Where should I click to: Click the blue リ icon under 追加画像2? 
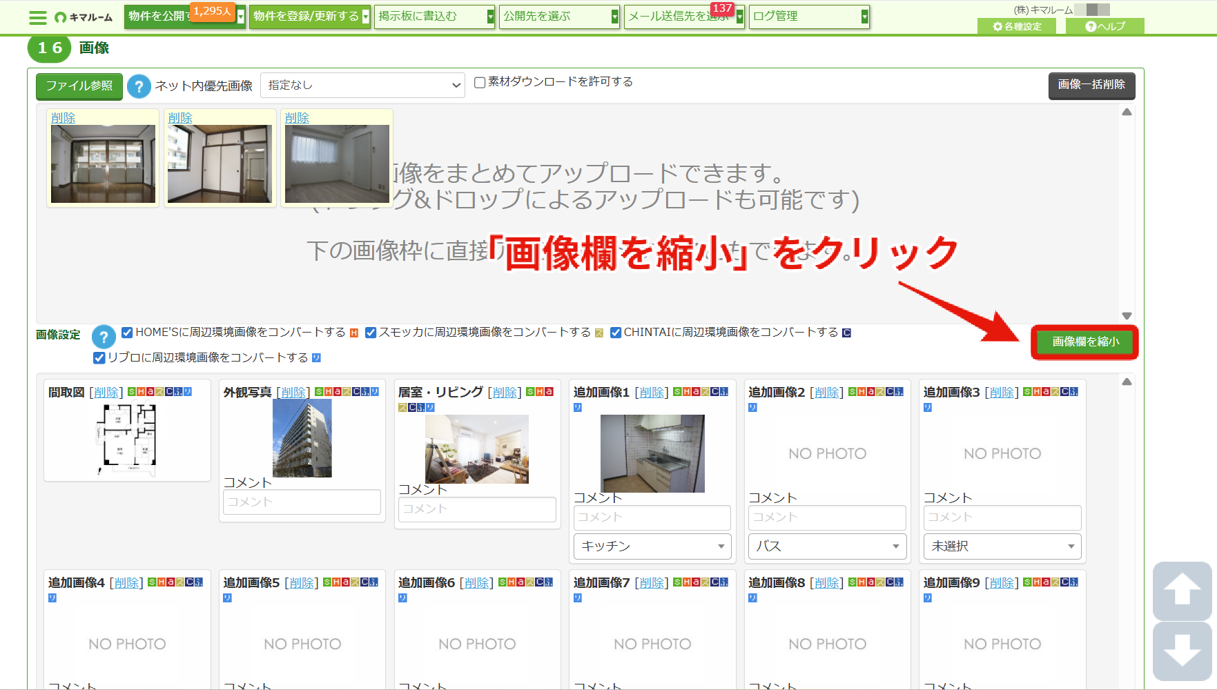[752, 408]
